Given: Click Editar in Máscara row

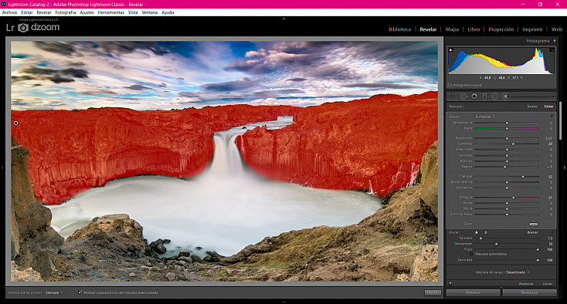Looking at the screenshot, I should coord(548,106).
